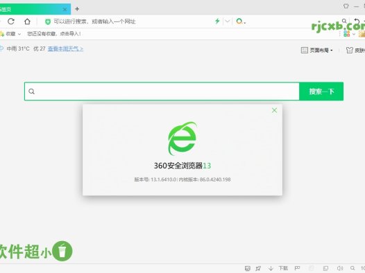Click the undo closed tab arrow icon
365x273 pixels.
[x=357, y=21]
